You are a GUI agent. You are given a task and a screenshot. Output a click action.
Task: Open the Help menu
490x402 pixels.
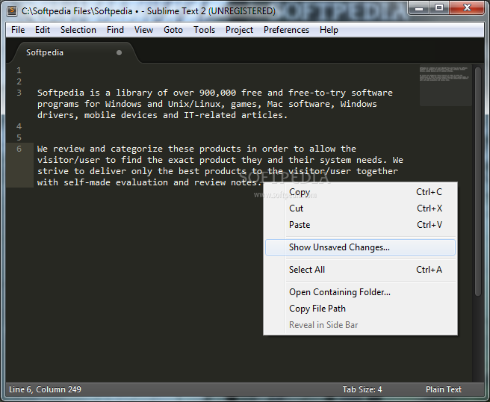[329, 30]
